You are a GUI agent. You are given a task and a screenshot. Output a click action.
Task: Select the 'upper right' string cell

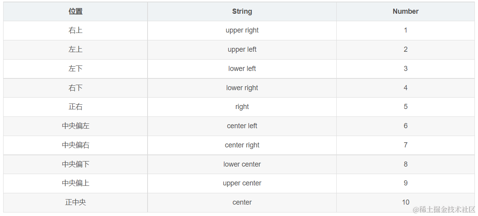[242, 30]
